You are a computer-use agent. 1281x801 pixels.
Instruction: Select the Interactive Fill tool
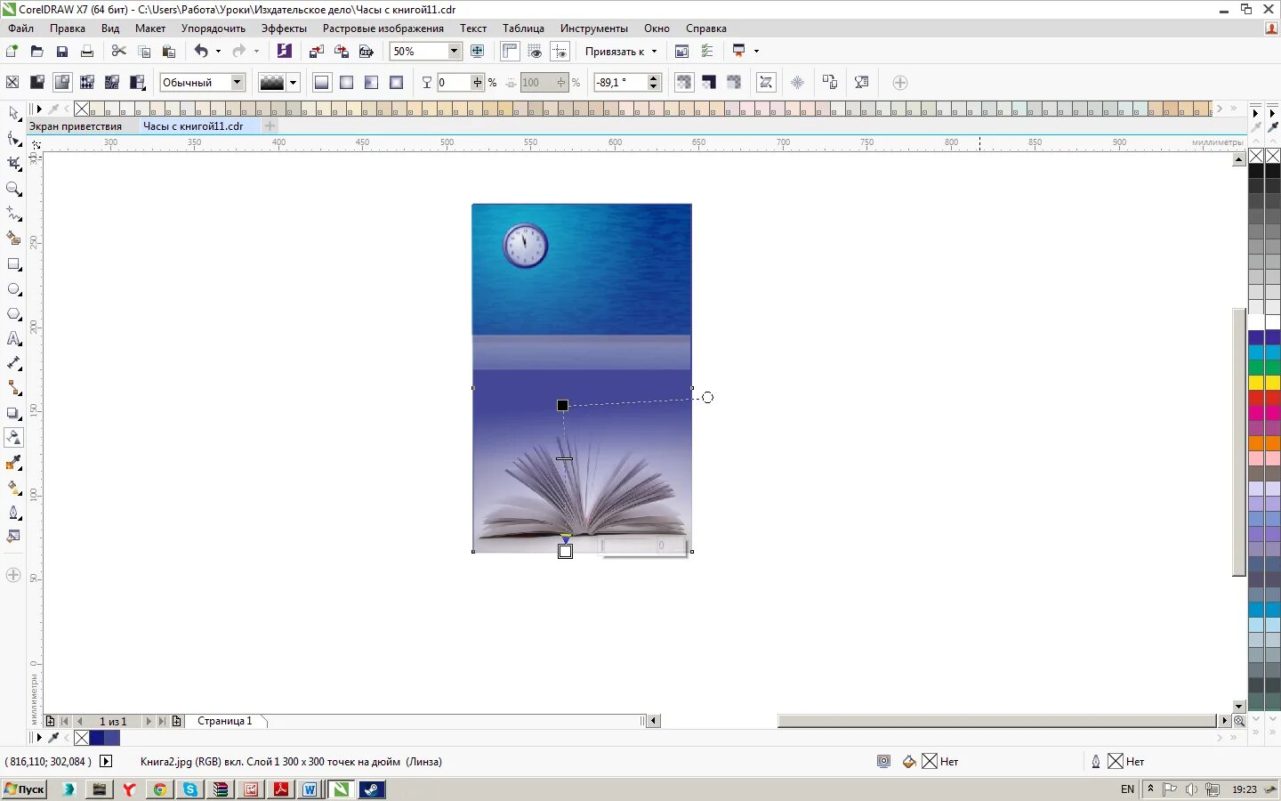(13, 488)
